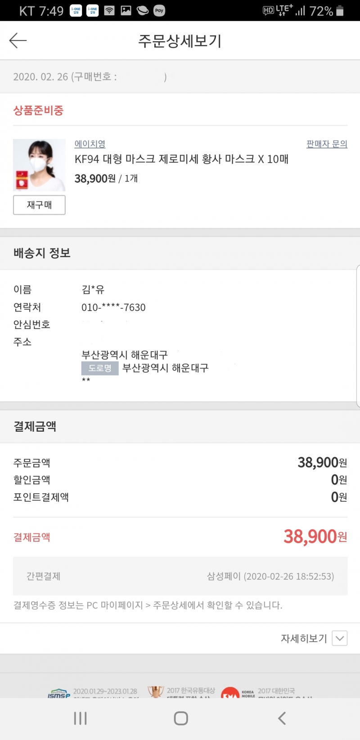
Task: Tap the 삼성페이 payment info row
Action: coord(180,576)
